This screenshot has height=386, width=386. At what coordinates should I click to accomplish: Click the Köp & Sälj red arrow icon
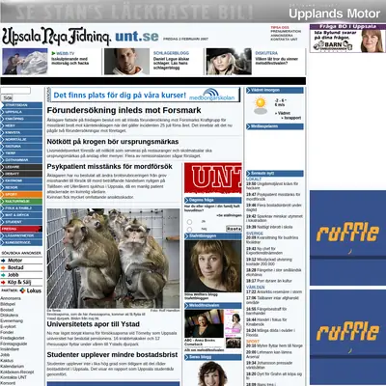[x=4, y=283]
